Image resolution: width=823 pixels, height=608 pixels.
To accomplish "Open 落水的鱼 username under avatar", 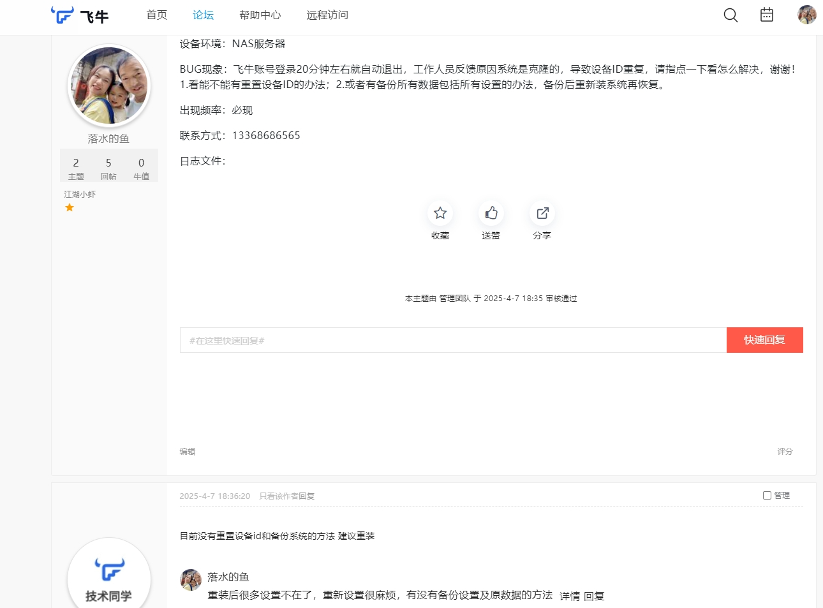I will tap(108, 138).
